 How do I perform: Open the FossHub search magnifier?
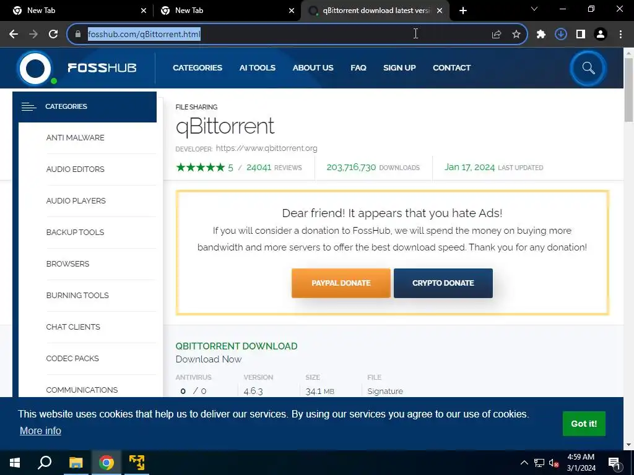point(588,68)
